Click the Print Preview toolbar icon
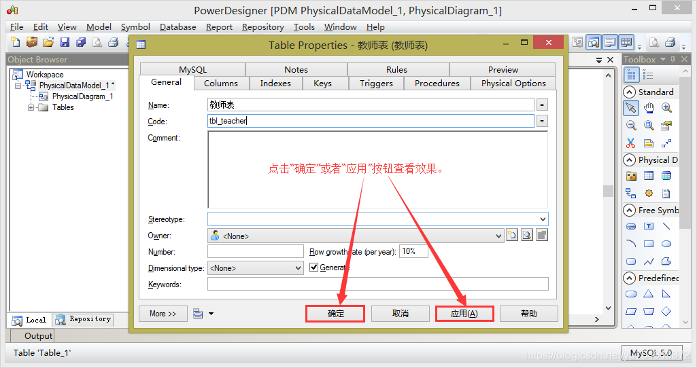697x368 pixels. (97, 42)
